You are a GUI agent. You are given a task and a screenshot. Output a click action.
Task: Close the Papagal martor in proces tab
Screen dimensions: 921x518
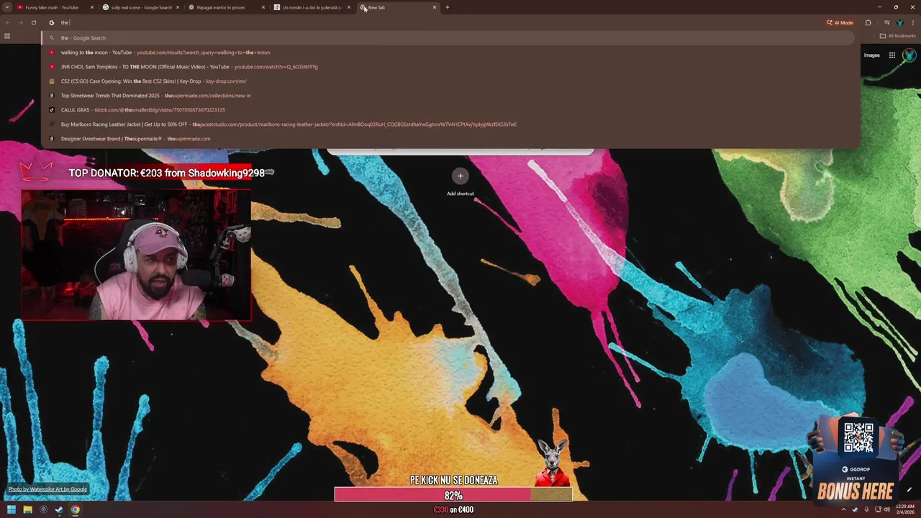(x=263, y=7)
